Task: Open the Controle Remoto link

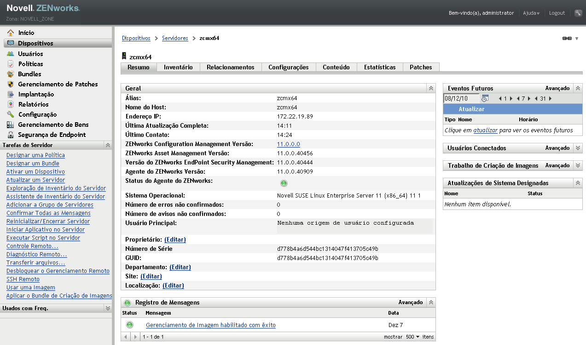Action: tap(32, 246)
